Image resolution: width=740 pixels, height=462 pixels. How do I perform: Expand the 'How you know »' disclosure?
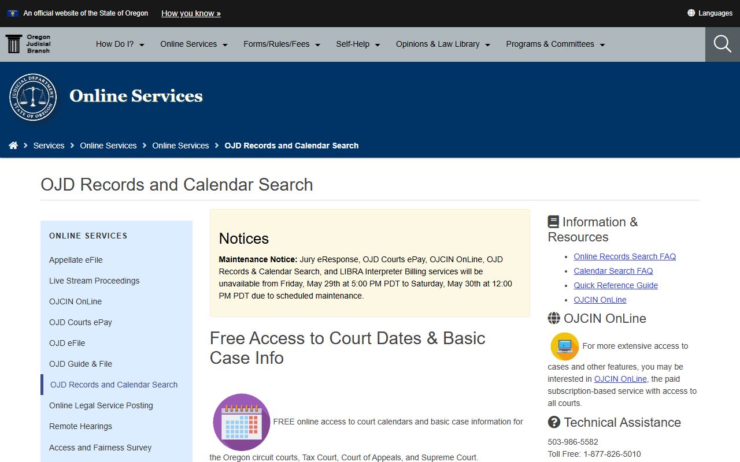[191, 13]
